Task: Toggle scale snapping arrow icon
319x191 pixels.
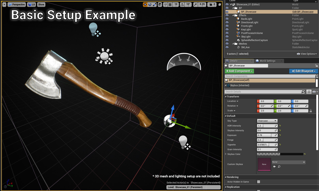Action: pyautogui.click(x=196, y=4)
